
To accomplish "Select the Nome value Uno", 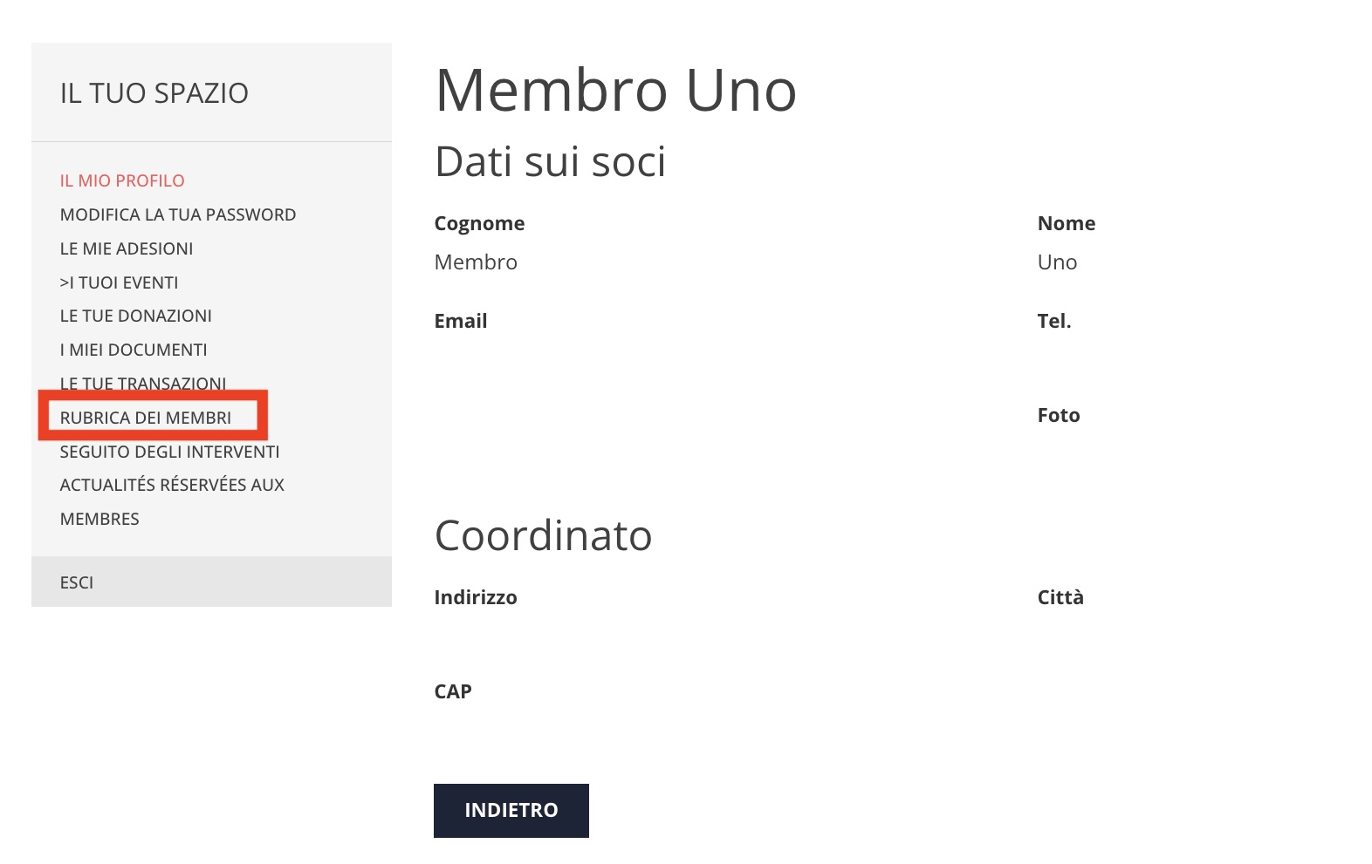I will (x=1058, y=262).
